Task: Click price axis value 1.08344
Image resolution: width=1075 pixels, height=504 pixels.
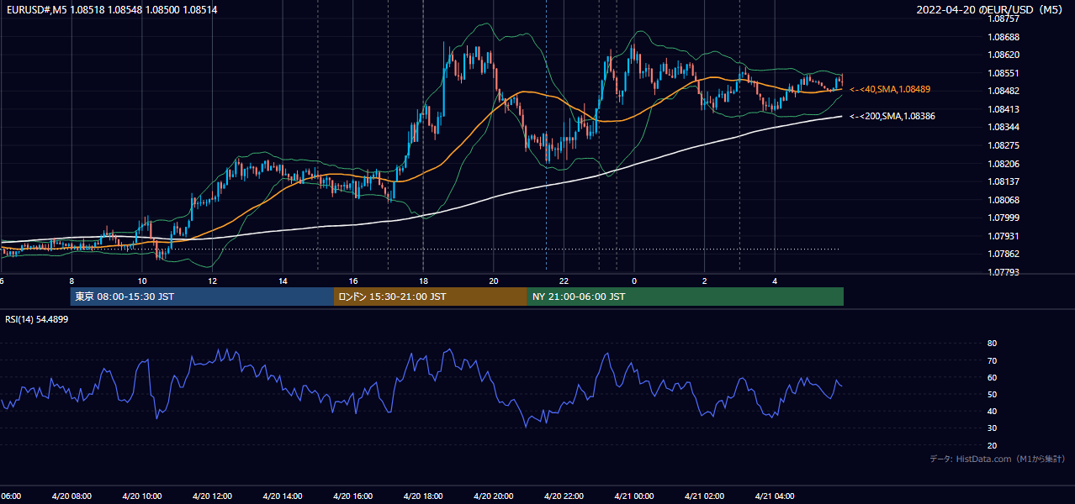Action: tap(1004, 127)
